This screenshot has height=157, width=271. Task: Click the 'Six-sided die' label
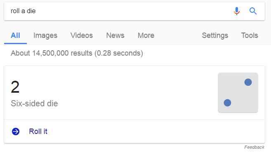[34, 103]
